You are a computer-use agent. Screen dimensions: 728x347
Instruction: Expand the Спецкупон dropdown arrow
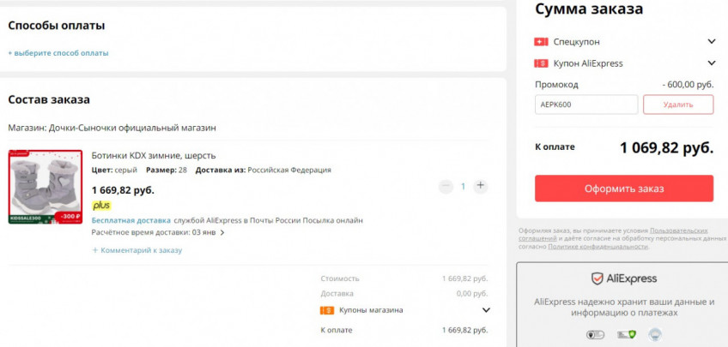711,41
